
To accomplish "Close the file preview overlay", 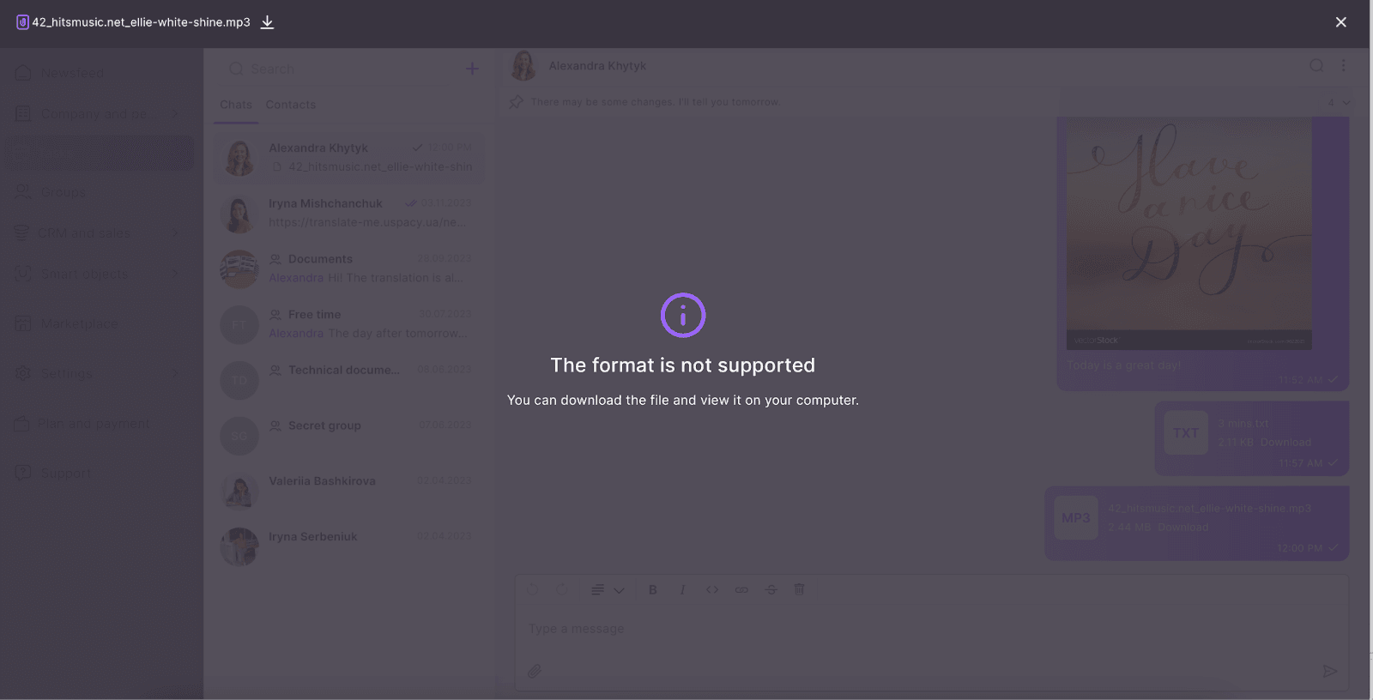I will (x=1340, y=22).
